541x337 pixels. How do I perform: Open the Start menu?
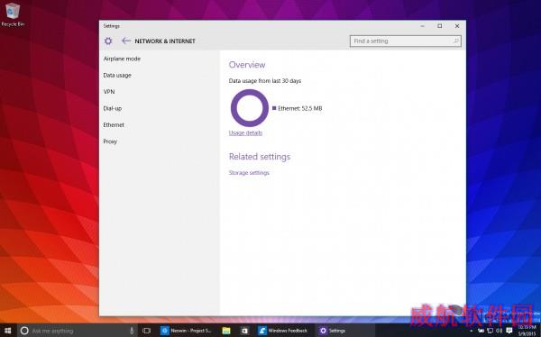point(7,331)
